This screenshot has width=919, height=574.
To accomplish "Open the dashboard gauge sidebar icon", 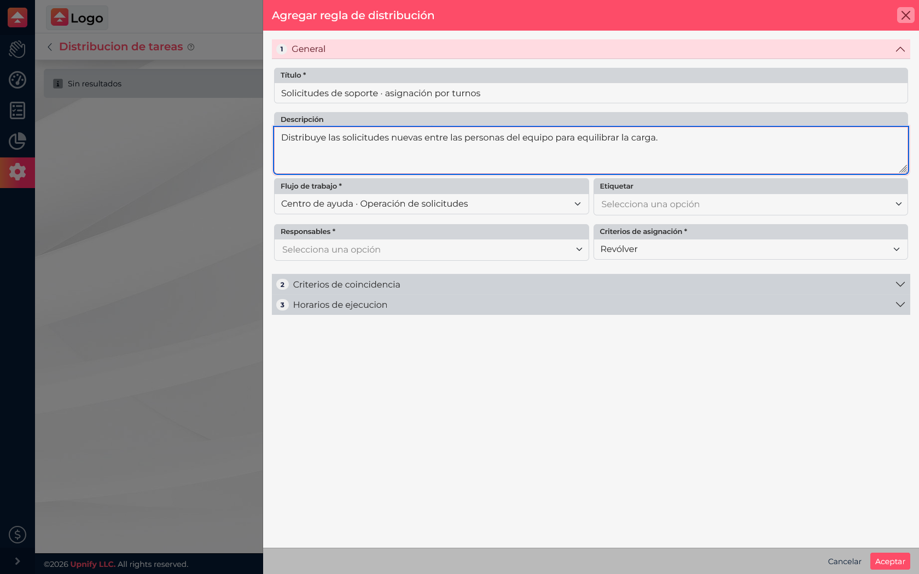I will tap(18, 80).
